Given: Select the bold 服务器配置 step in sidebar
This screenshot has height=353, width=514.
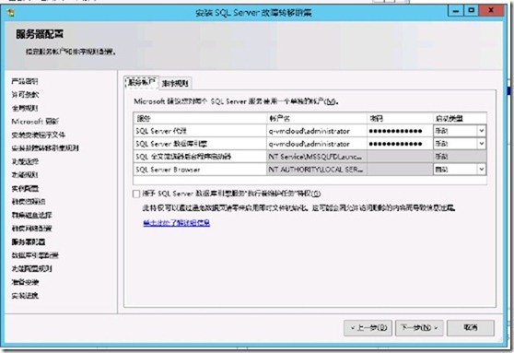Looking at the screenshot, I should pos(29,242).
